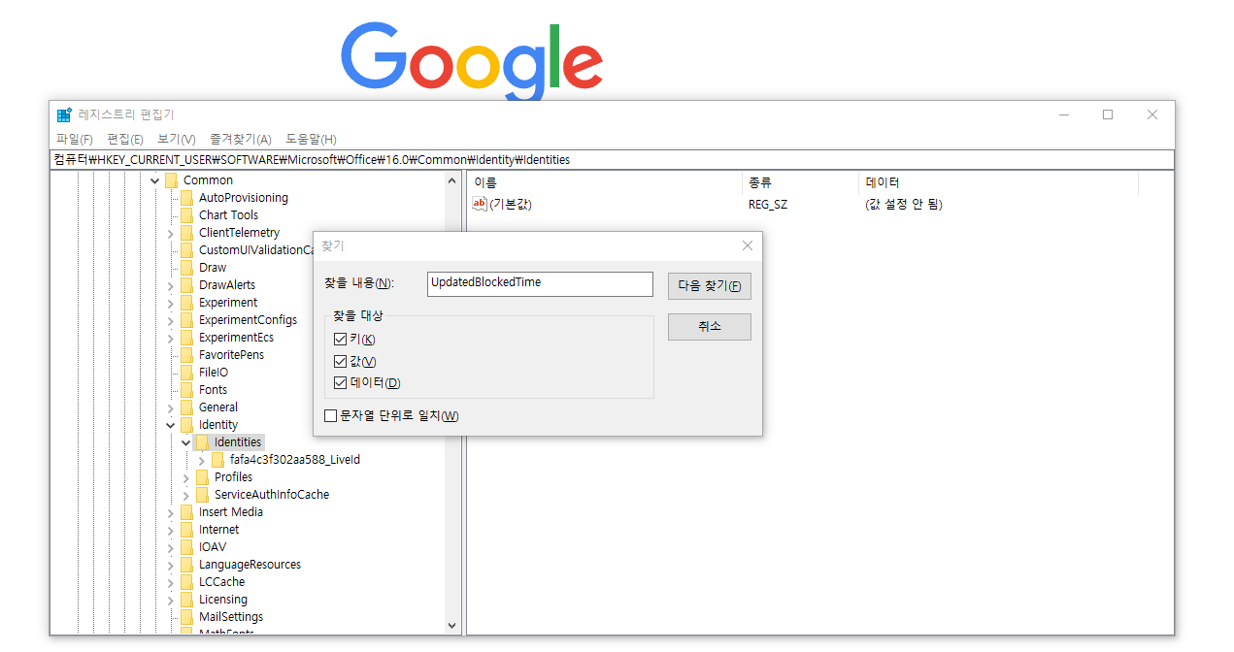Select the Internet folder icon
This screenshot has height=652, width=1234.
[186, 530]
